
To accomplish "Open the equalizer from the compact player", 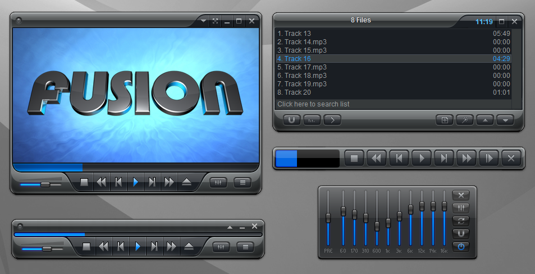I will point(221,247).
